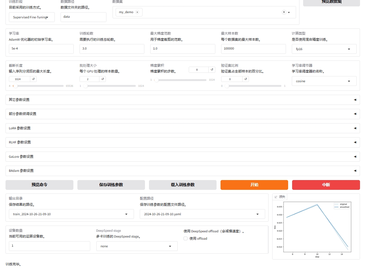Screen dimensions: 375x269
Task: Clear all selected datasets with the X icon
Action: (x=284, y=12)
